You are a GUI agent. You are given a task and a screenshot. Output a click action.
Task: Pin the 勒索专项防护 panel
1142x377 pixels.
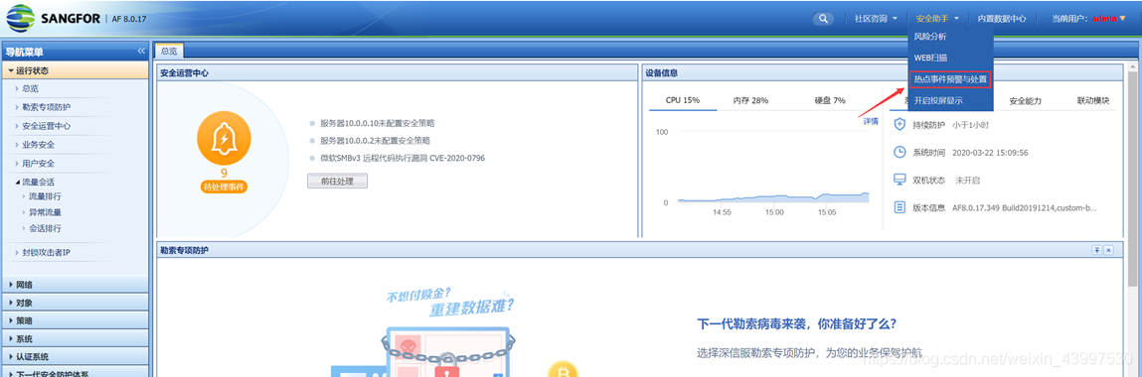point(1097,250)
